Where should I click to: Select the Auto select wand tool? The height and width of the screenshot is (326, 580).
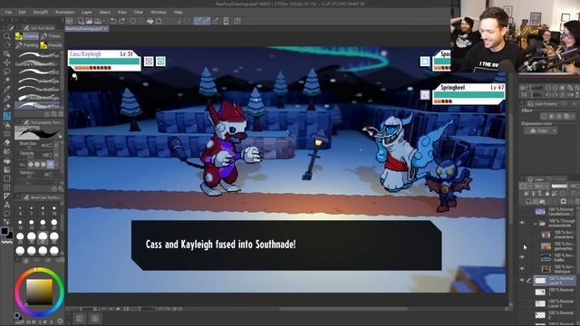coord(6,81)
